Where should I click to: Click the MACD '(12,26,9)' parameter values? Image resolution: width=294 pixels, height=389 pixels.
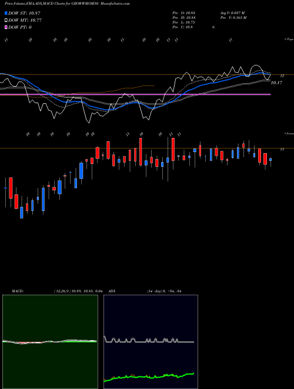pyautogui.click(x=78, y=291)
